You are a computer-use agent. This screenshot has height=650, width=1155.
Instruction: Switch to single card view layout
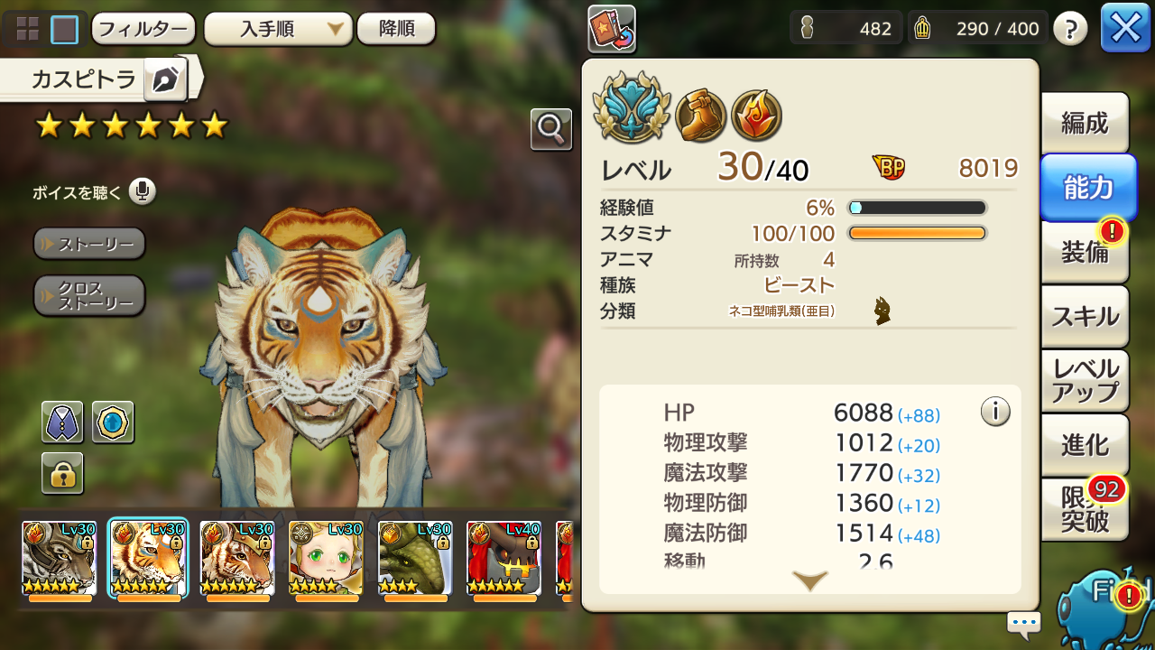pyautogui.click(x=64, y=29)
